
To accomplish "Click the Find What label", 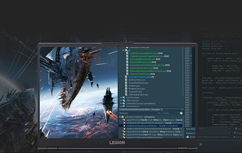I will click(x=191, y=129).
